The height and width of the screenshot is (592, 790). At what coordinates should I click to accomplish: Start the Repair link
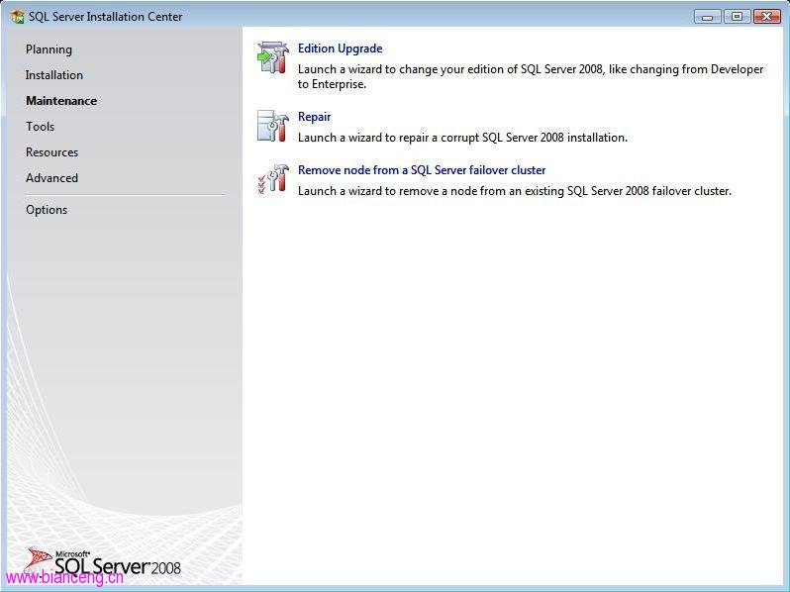315,117
